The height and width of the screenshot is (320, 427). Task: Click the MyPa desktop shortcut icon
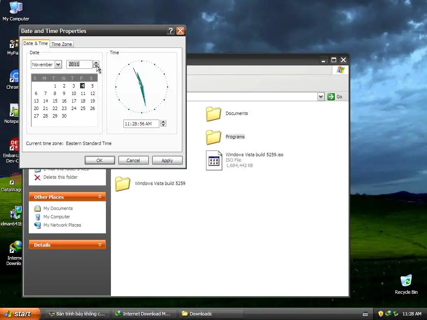14,43
